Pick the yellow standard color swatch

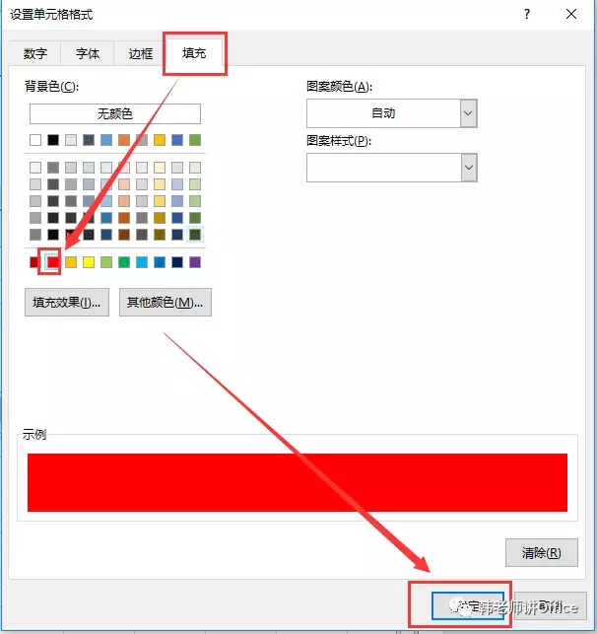tap(89, 262)
